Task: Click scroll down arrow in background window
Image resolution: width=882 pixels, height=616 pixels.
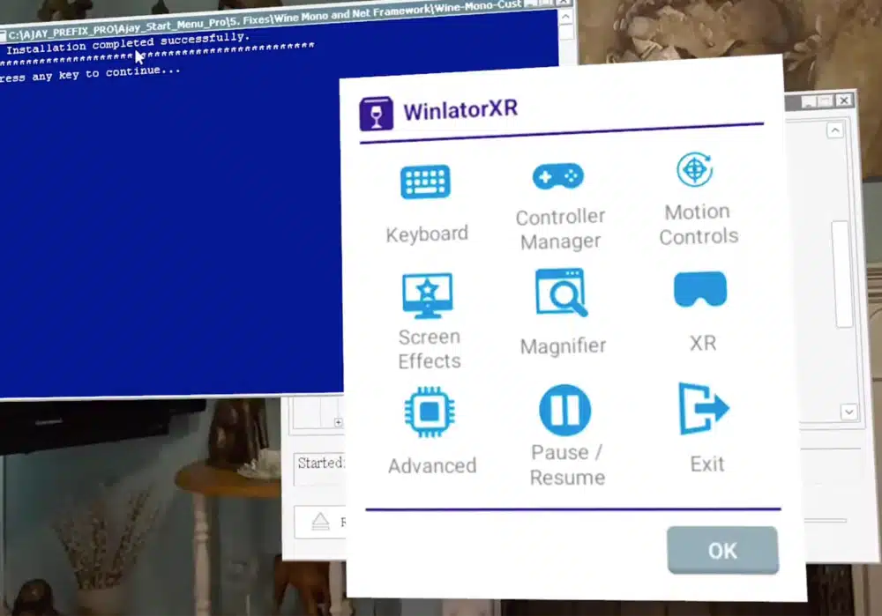Action: (848, 412)
